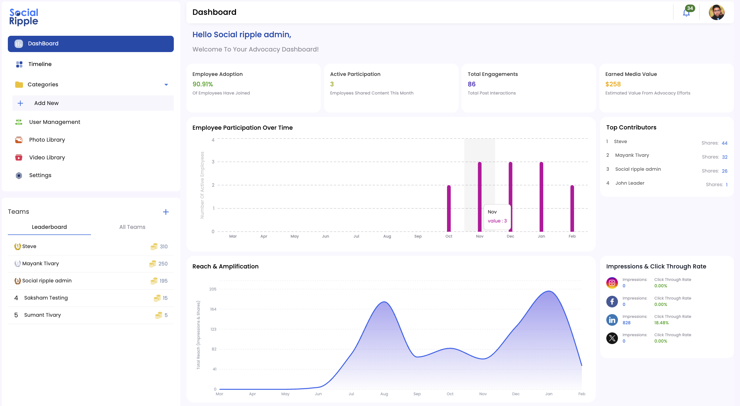Image resolution: width=740 pixels, height=406 pixels.
Task: Click the LinkedIn icon in Impressions panel
Action: click(612, 320)
